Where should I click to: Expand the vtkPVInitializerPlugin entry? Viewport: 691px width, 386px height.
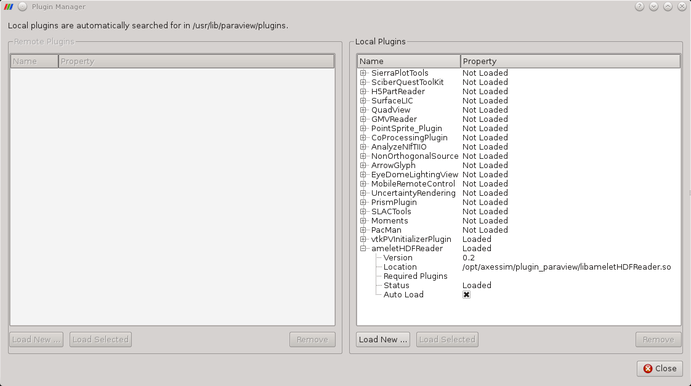click(363, 239)
